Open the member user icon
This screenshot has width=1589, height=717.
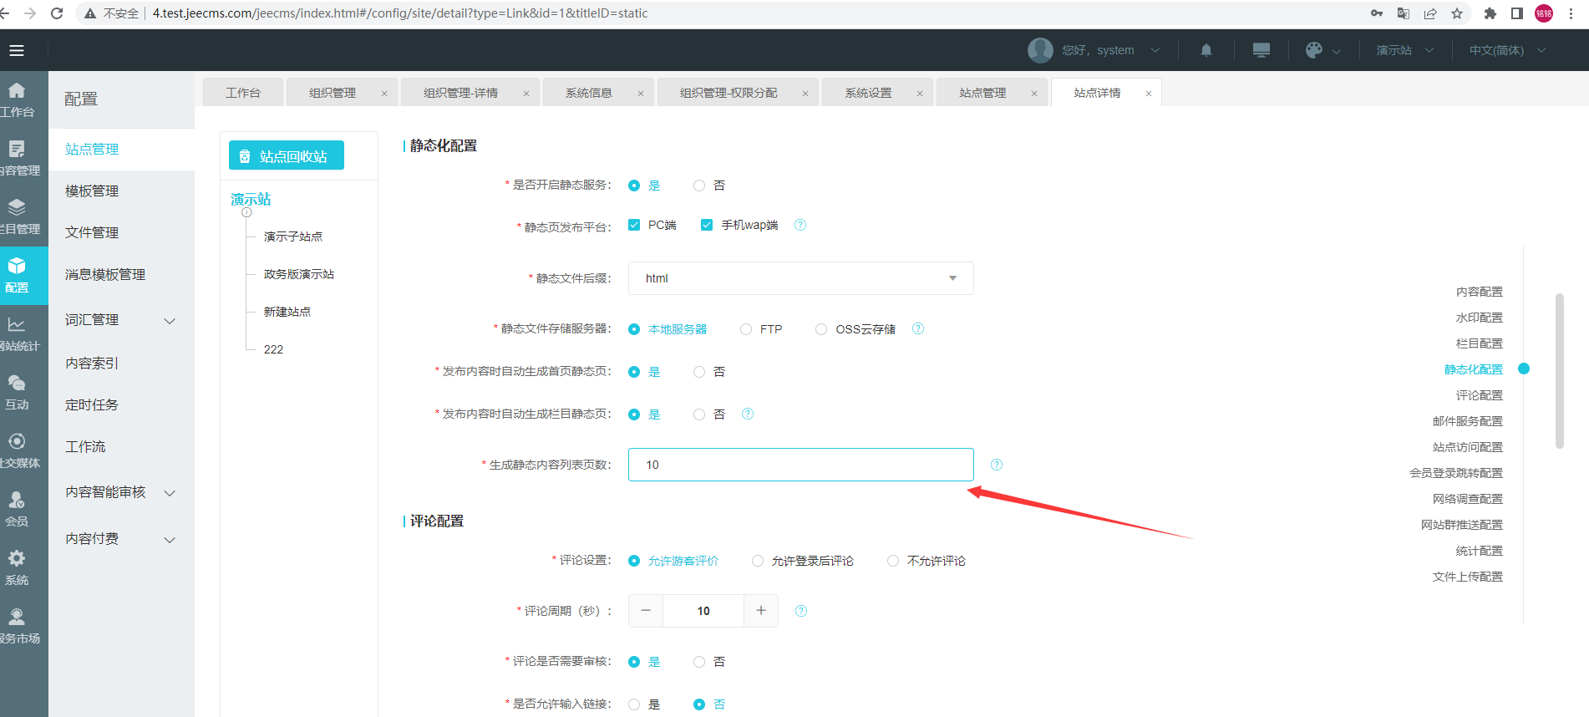tap(17, 500)
